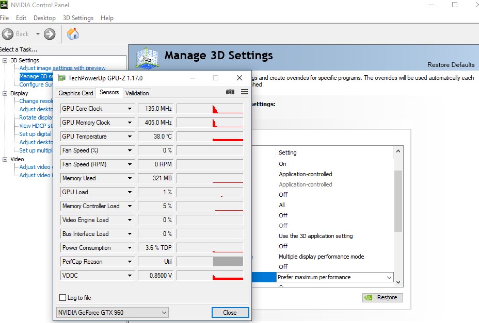This screenshot has height=323, width=479.
Task: Open the Bus Interface Load dropdown
Action: pos(130,234)
